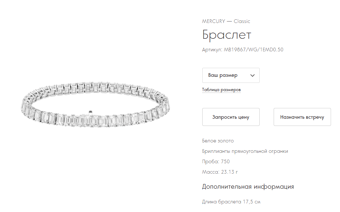Click the Запросить цену button
Viewport: 340px width, 212px height.
pyautogui.click(x=231, y=117)
